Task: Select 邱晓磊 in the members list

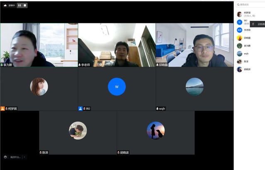Action: point(247,38)
